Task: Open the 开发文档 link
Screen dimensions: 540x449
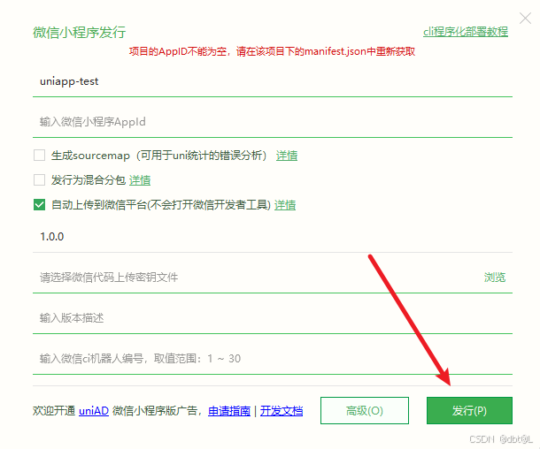Action: (282, 411)
